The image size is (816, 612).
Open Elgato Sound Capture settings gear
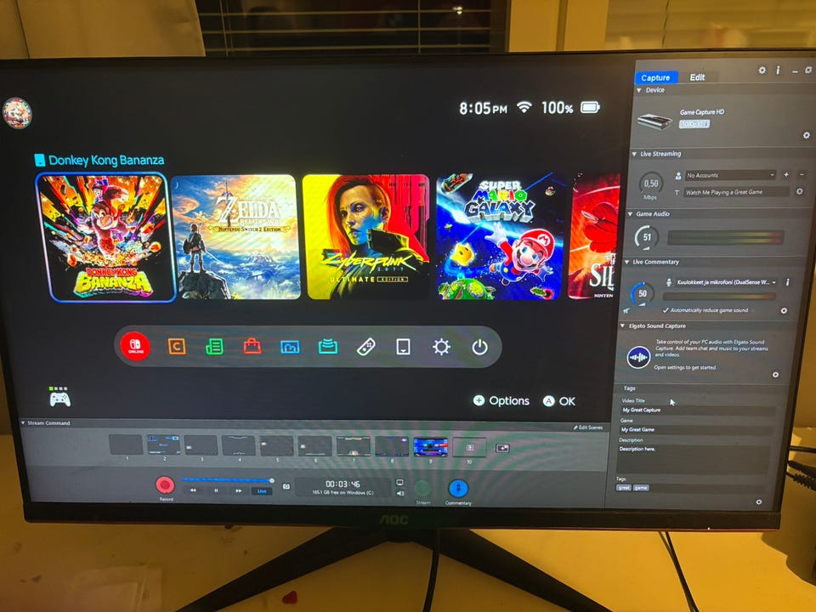tap(775, 375)
